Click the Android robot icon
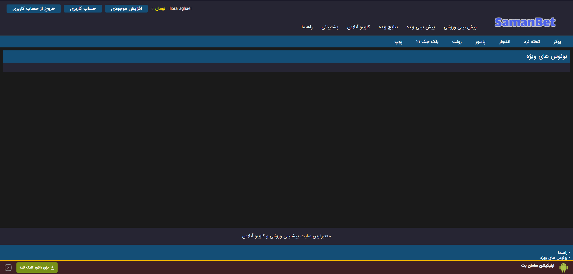573x274 pixels. (x=563, y=267)
